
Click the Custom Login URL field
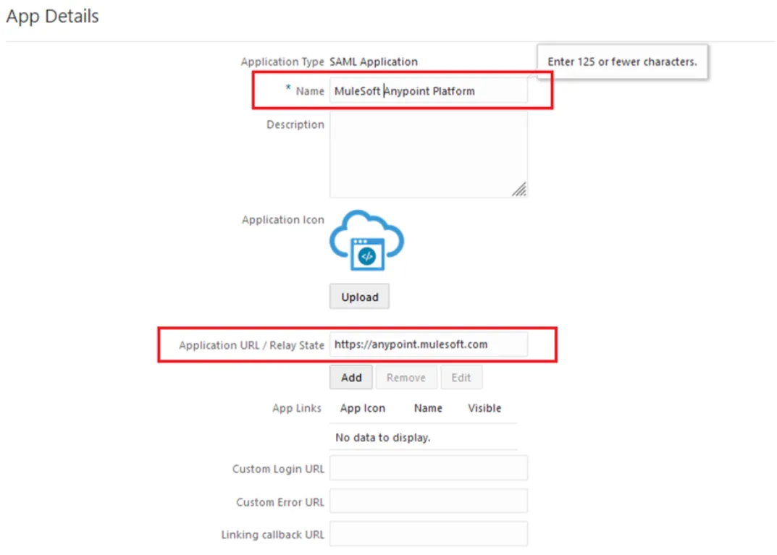tap(429, 468)
